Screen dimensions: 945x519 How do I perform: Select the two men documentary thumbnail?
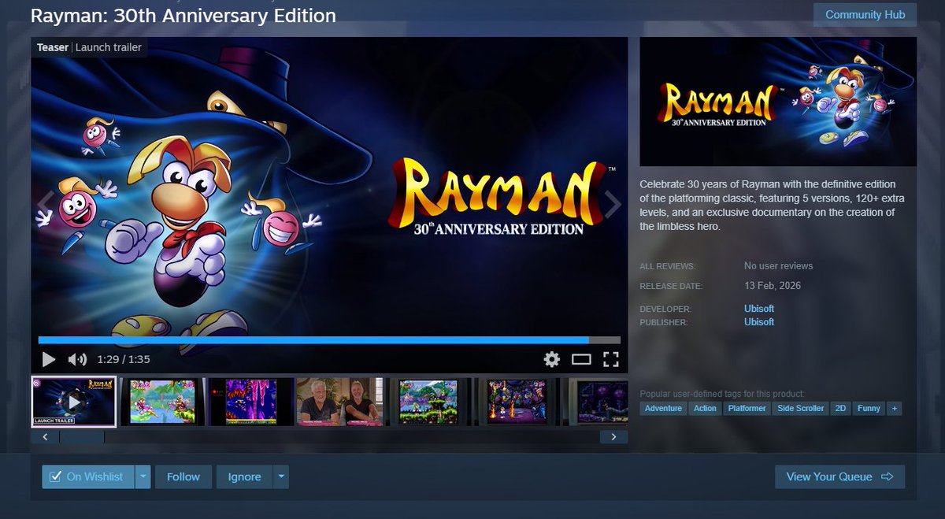(340, 402)
